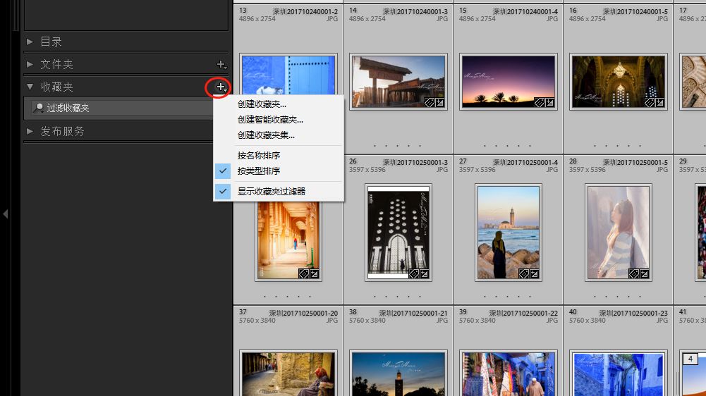Click file name 深圳201710240001-4
Image resolution: width=706 pixels, height=396 pixels.
point(525,11)
